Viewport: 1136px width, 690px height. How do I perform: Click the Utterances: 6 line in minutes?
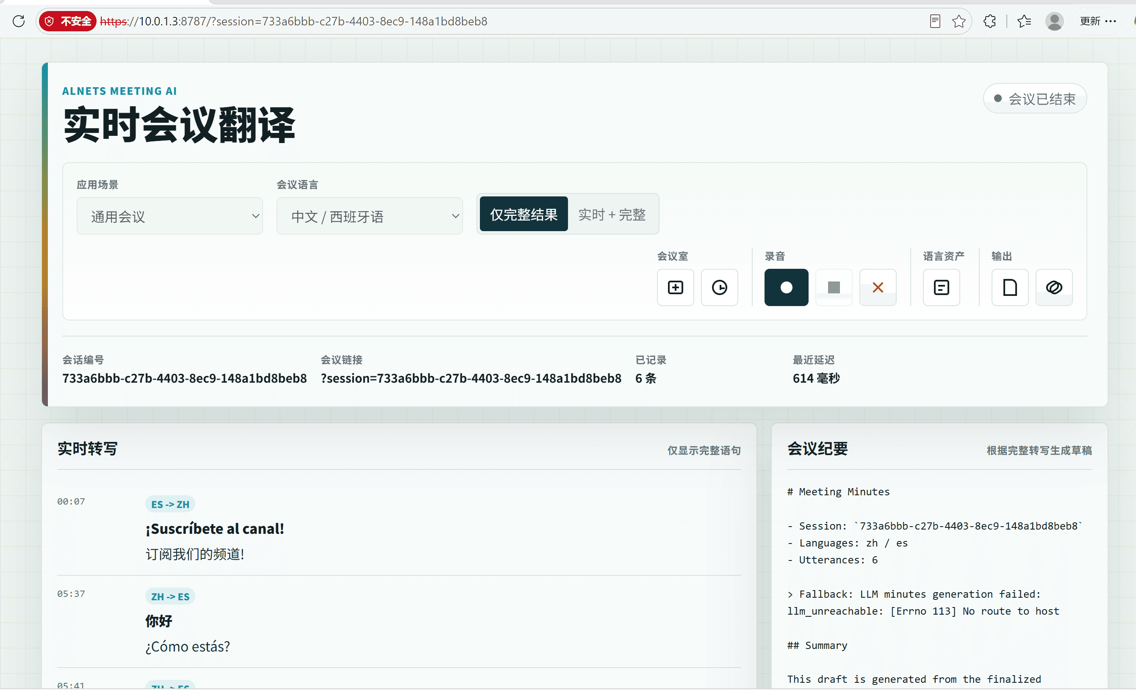[833, 560]
